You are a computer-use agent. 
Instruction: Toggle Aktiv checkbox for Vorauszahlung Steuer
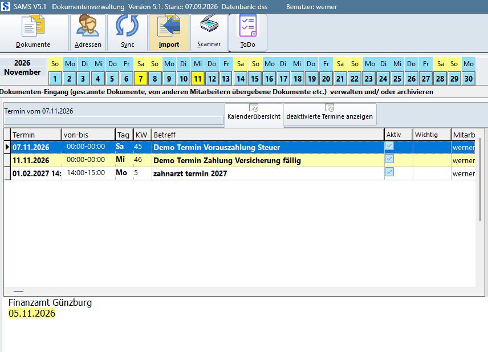coord(389,146)
